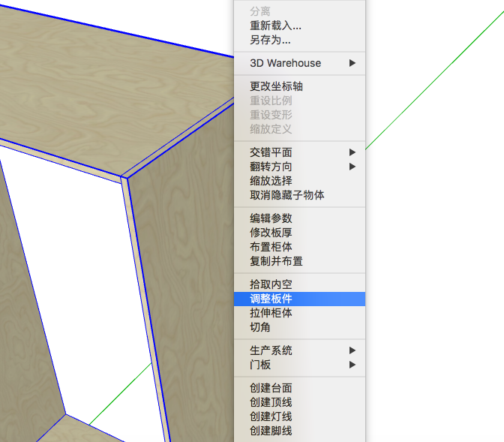
Task: Open 编辑参数 to edit parameters
Action: click(x=271, y=218)
